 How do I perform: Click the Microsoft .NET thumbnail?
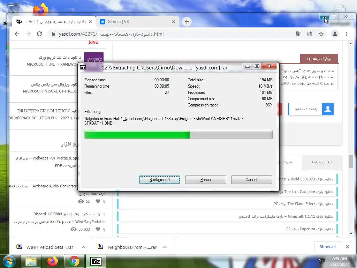pyautogui.click(x=94, y=58)
